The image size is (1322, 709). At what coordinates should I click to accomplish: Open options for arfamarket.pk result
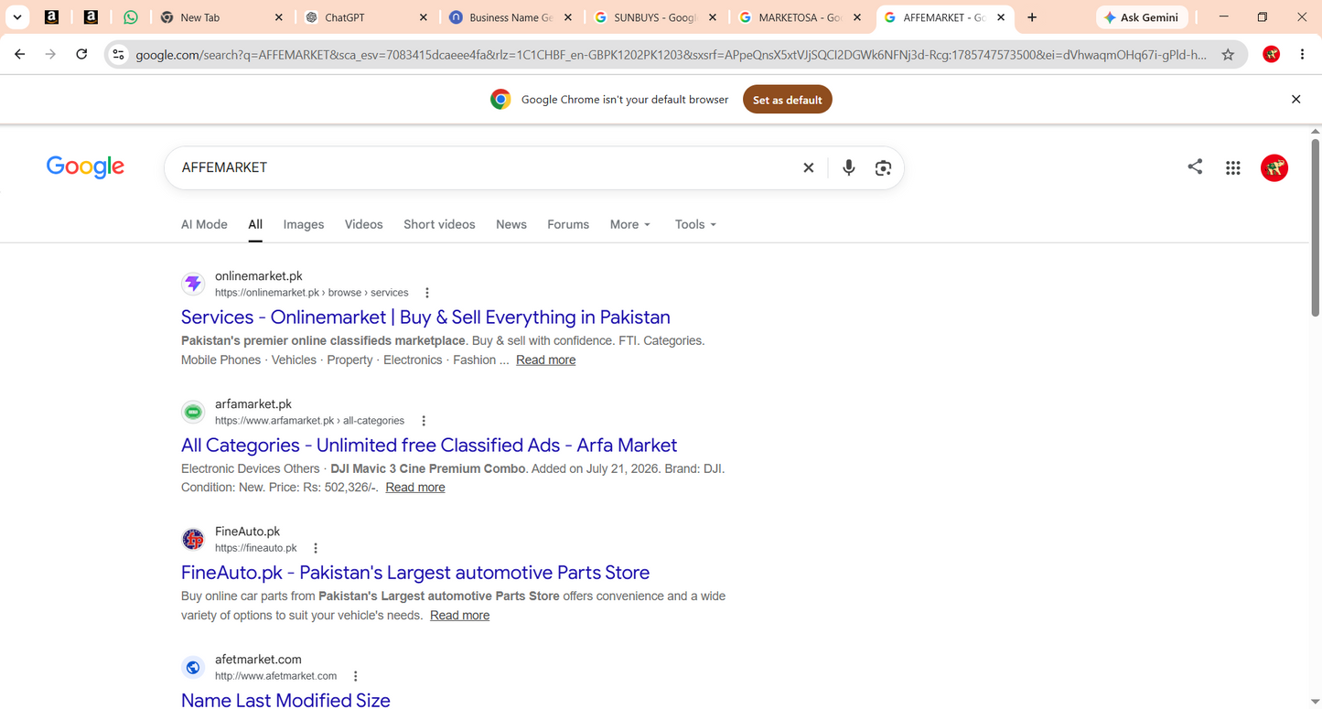pyautogui.click(x=424, y=421)
